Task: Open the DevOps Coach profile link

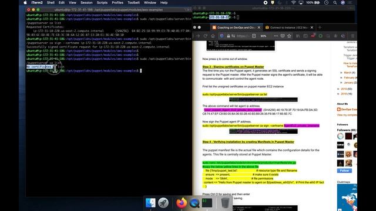Action: coord(349,110)
